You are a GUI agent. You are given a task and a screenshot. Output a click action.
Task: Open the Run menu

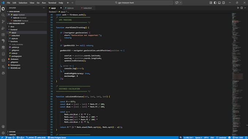[x=44, y=3]
